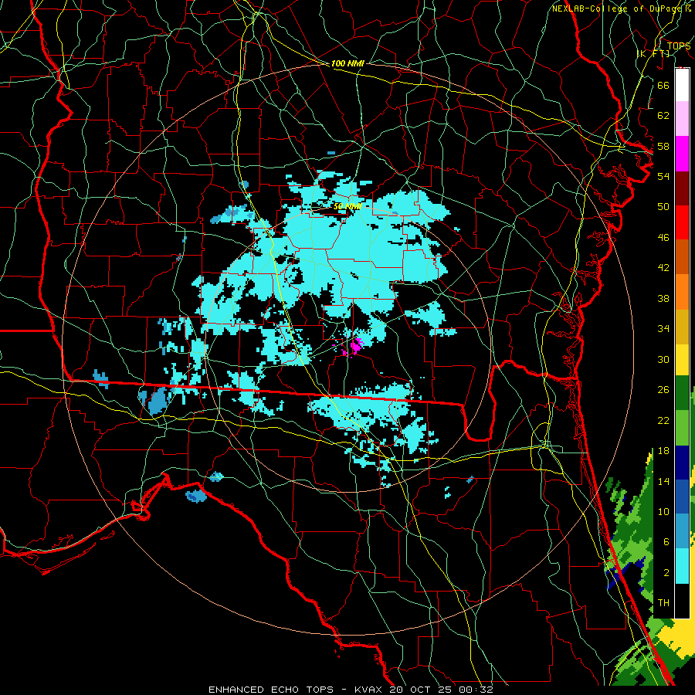
Task: Click the legend value "26"
Action: pyautogui.click(x=663, y=390)
